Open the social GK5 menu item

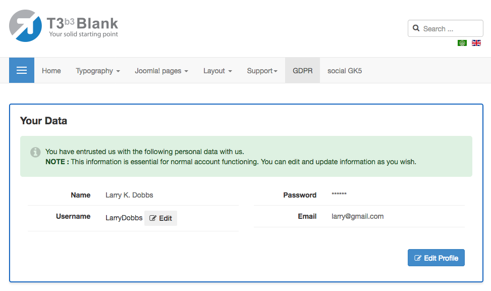point(345,71)
